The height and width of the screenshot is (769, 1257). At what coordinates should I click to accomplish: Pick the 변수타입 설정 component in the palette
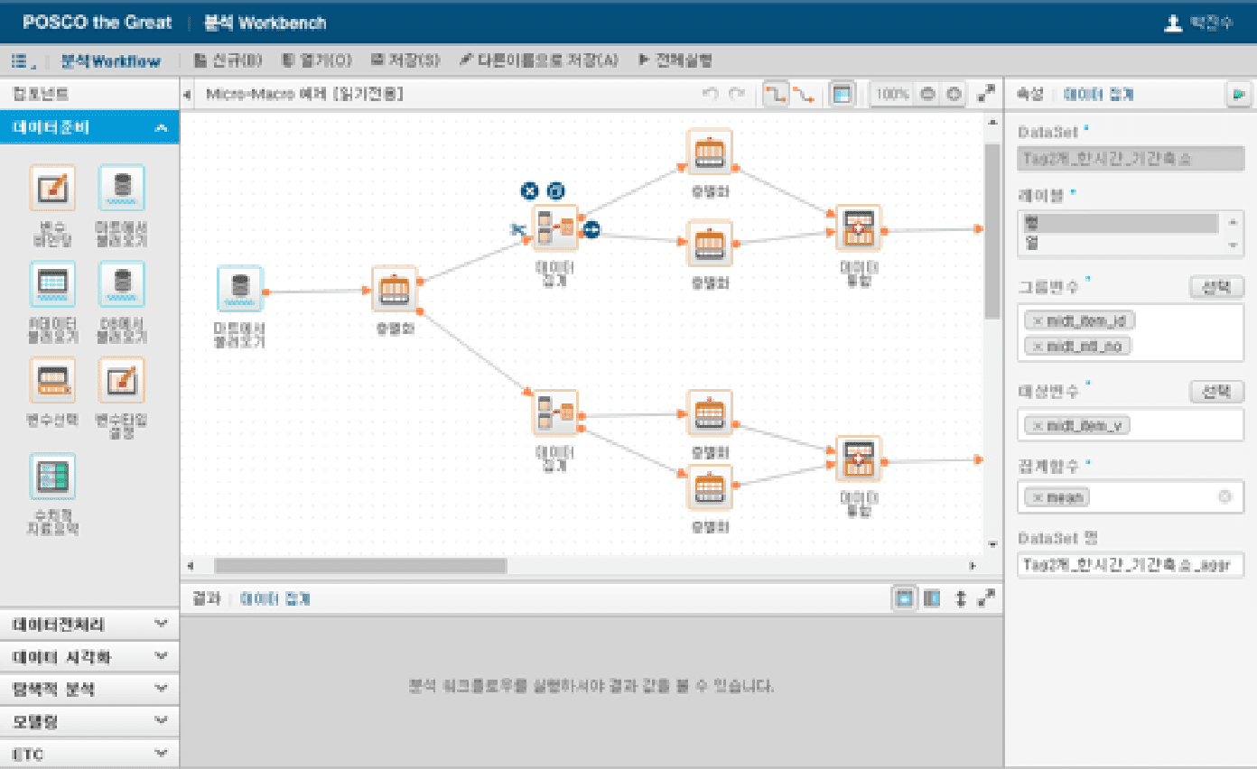pos(121,399)
